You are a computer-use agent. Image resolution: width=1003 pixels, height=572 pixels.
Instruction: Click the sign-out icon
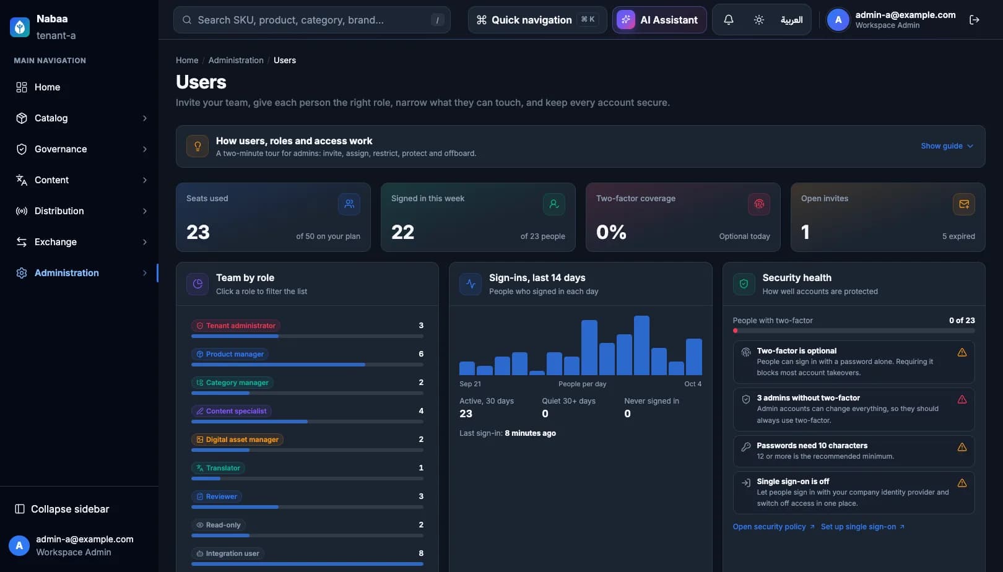coord(975,20)
